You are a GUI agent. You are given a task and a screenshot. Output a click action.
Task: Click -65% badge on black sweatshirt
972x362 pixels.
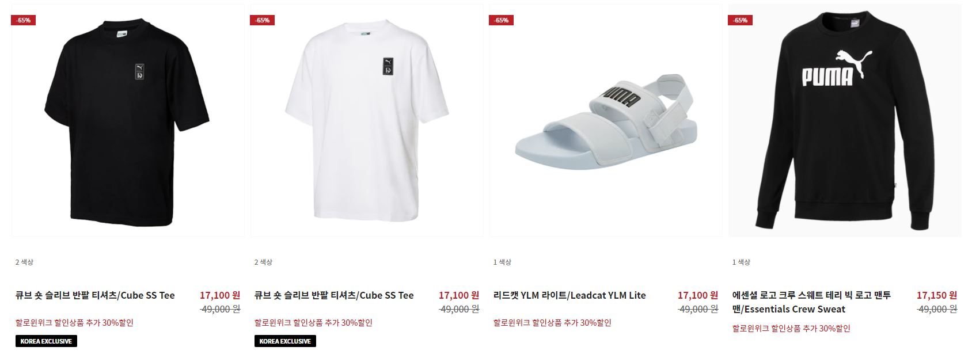[x=741, y=20]
